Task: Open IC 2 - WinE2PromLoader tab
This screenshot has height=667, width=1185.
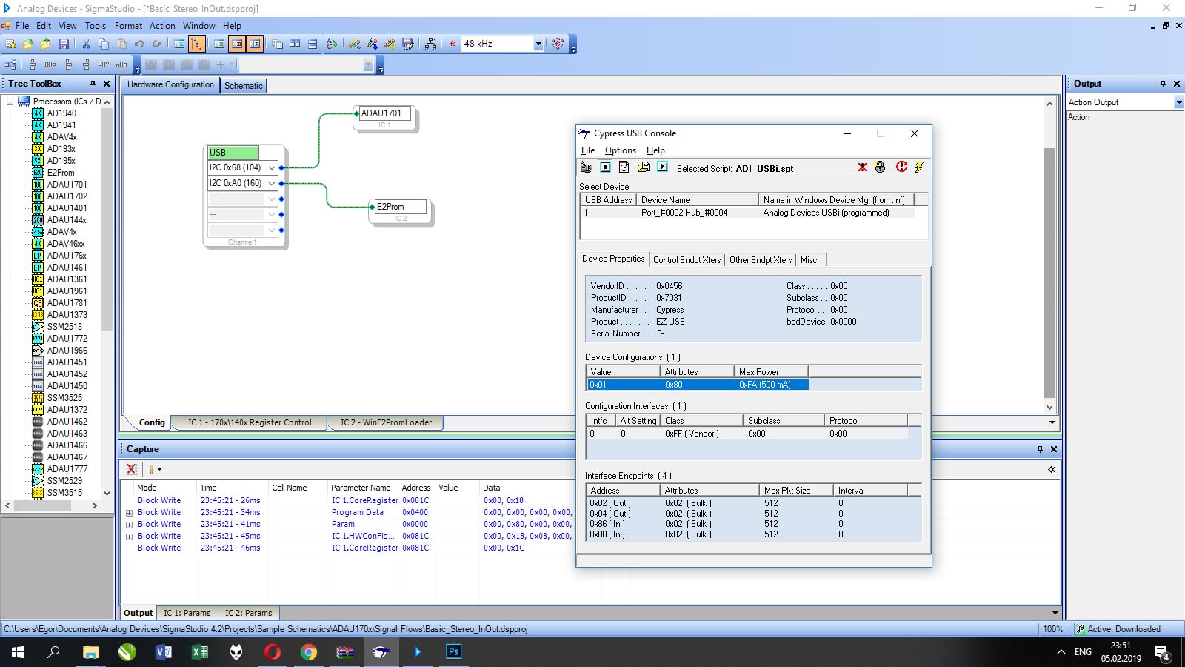Action: 386,422
